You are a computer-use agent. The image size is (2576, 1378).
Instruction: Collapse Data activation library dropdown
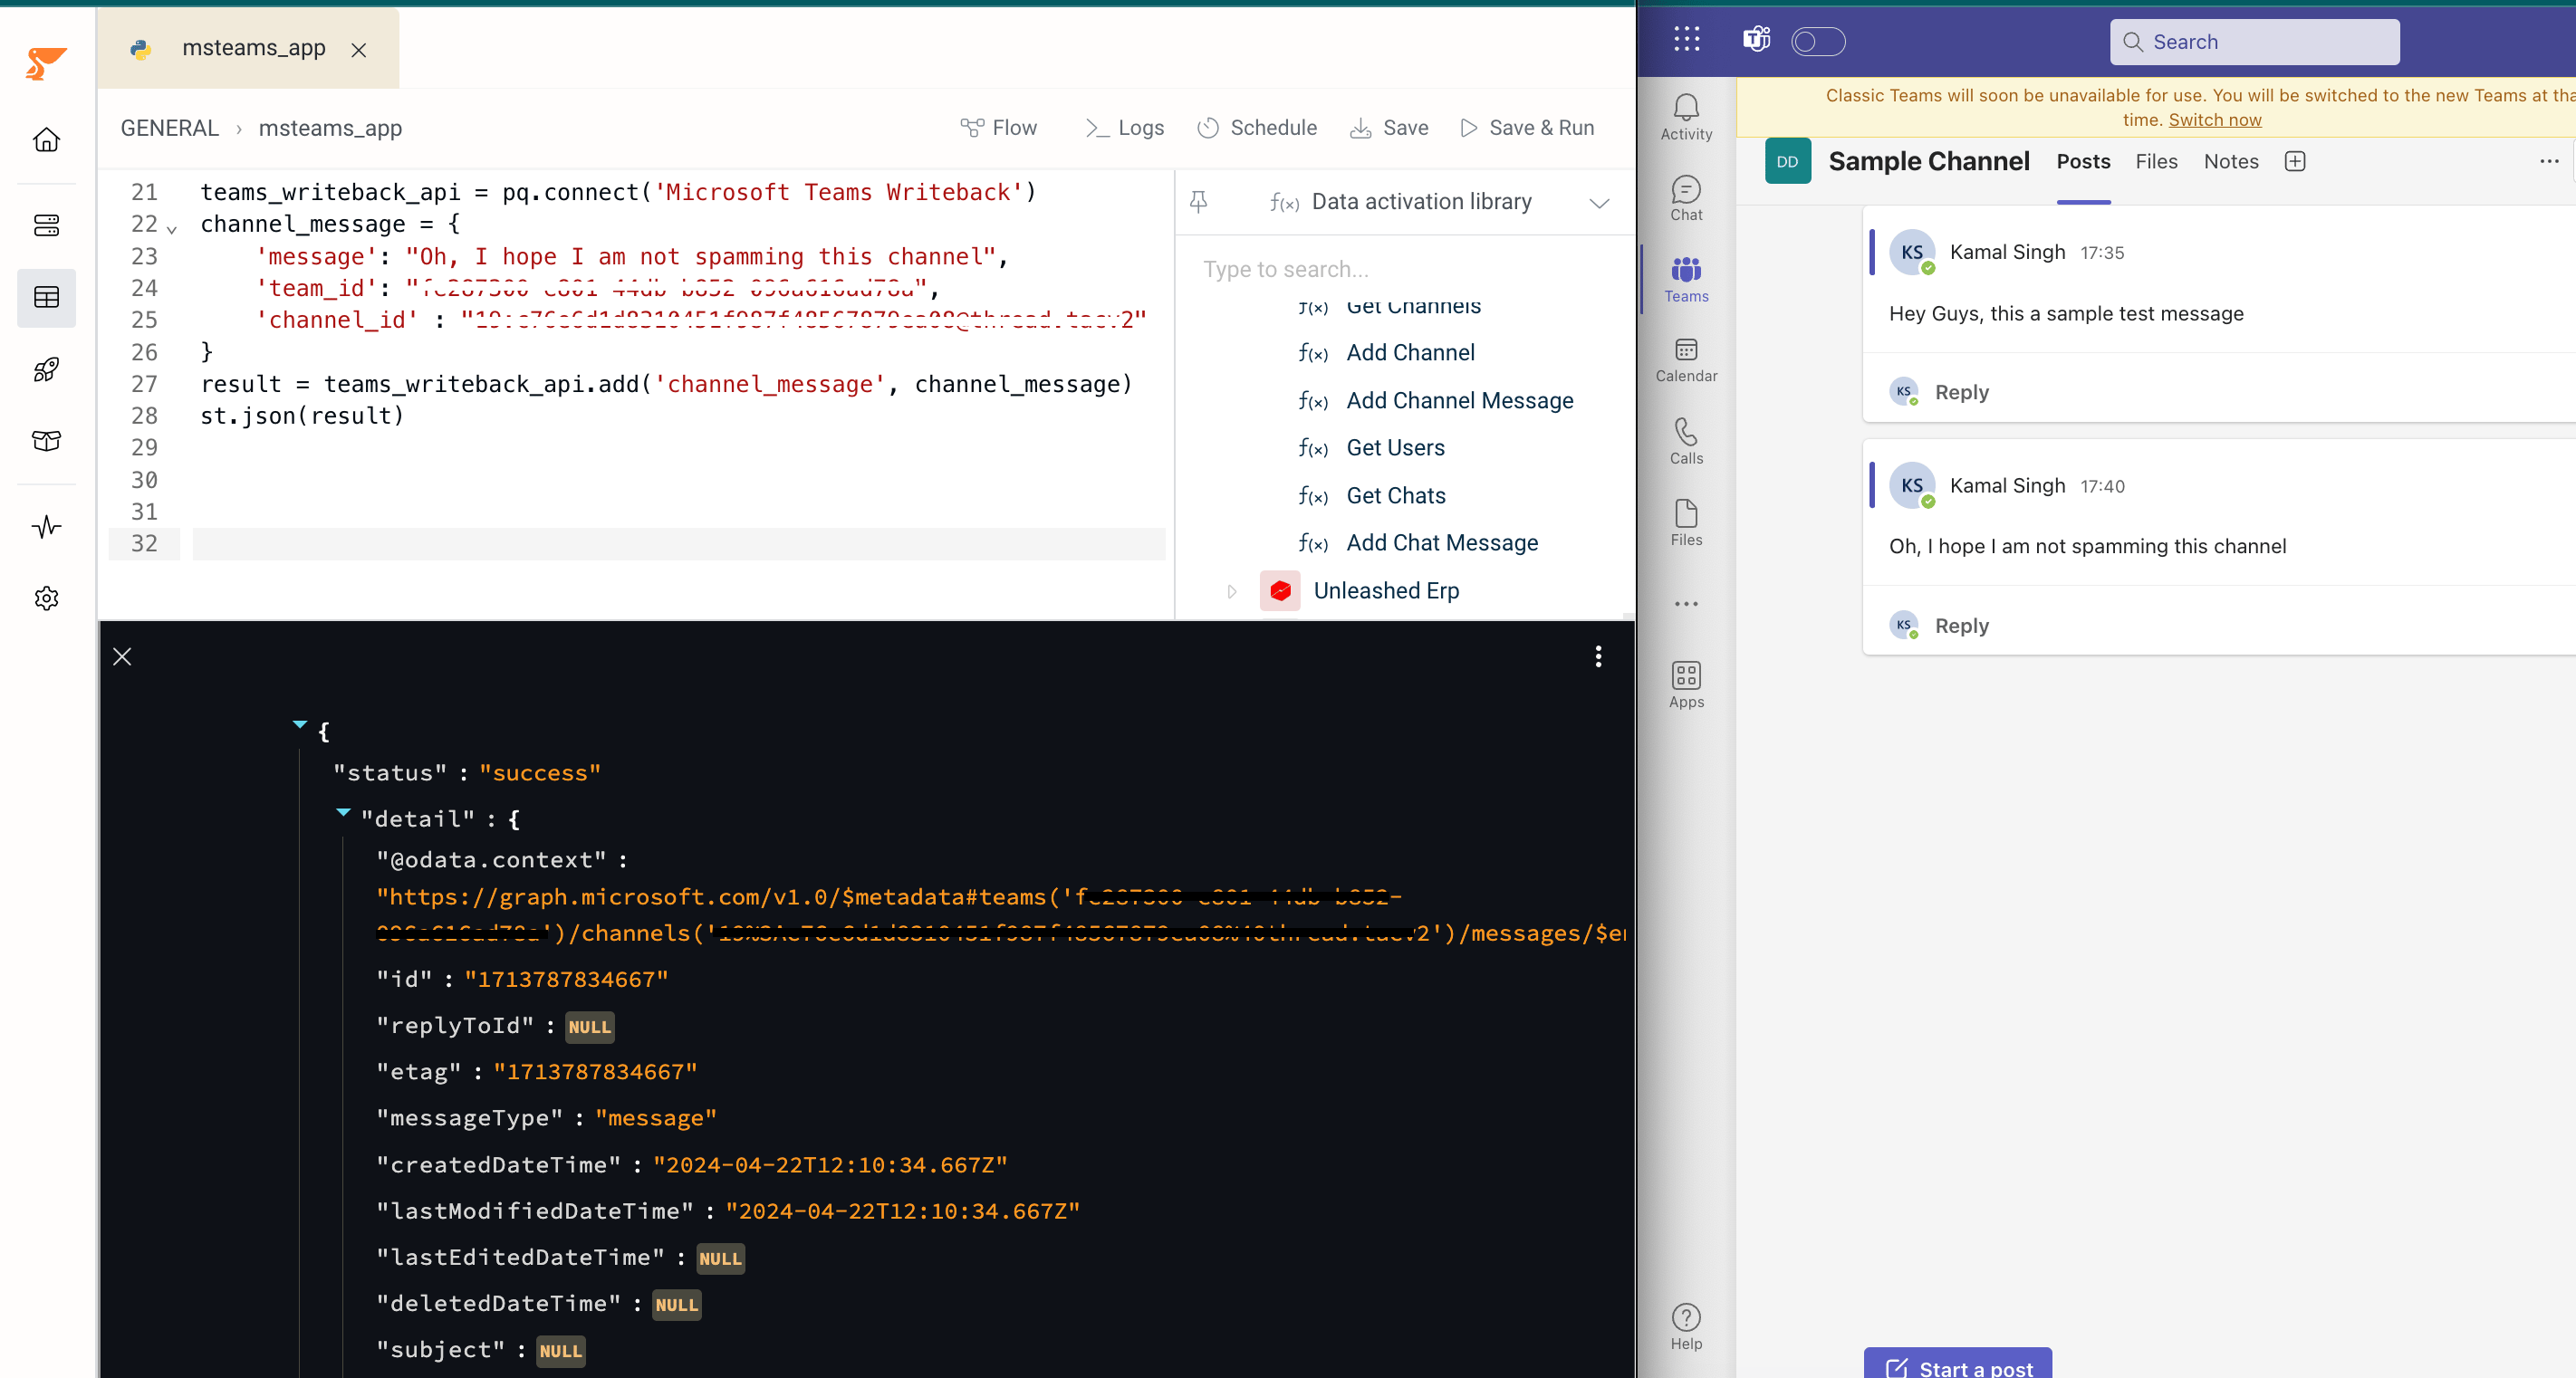(x=1599, y=203)
